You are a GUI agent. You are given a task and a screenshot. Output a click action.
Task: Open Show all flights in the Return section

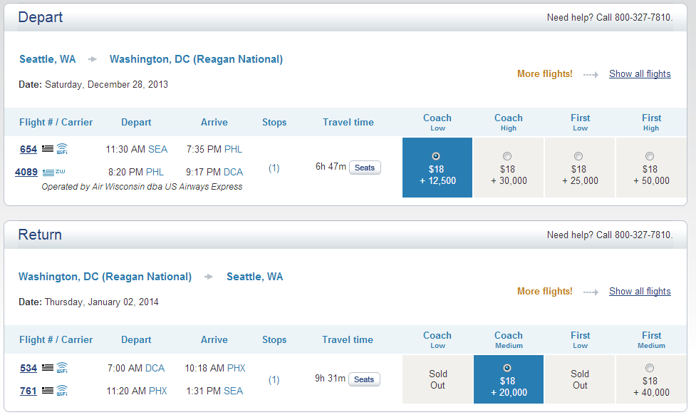640,291
